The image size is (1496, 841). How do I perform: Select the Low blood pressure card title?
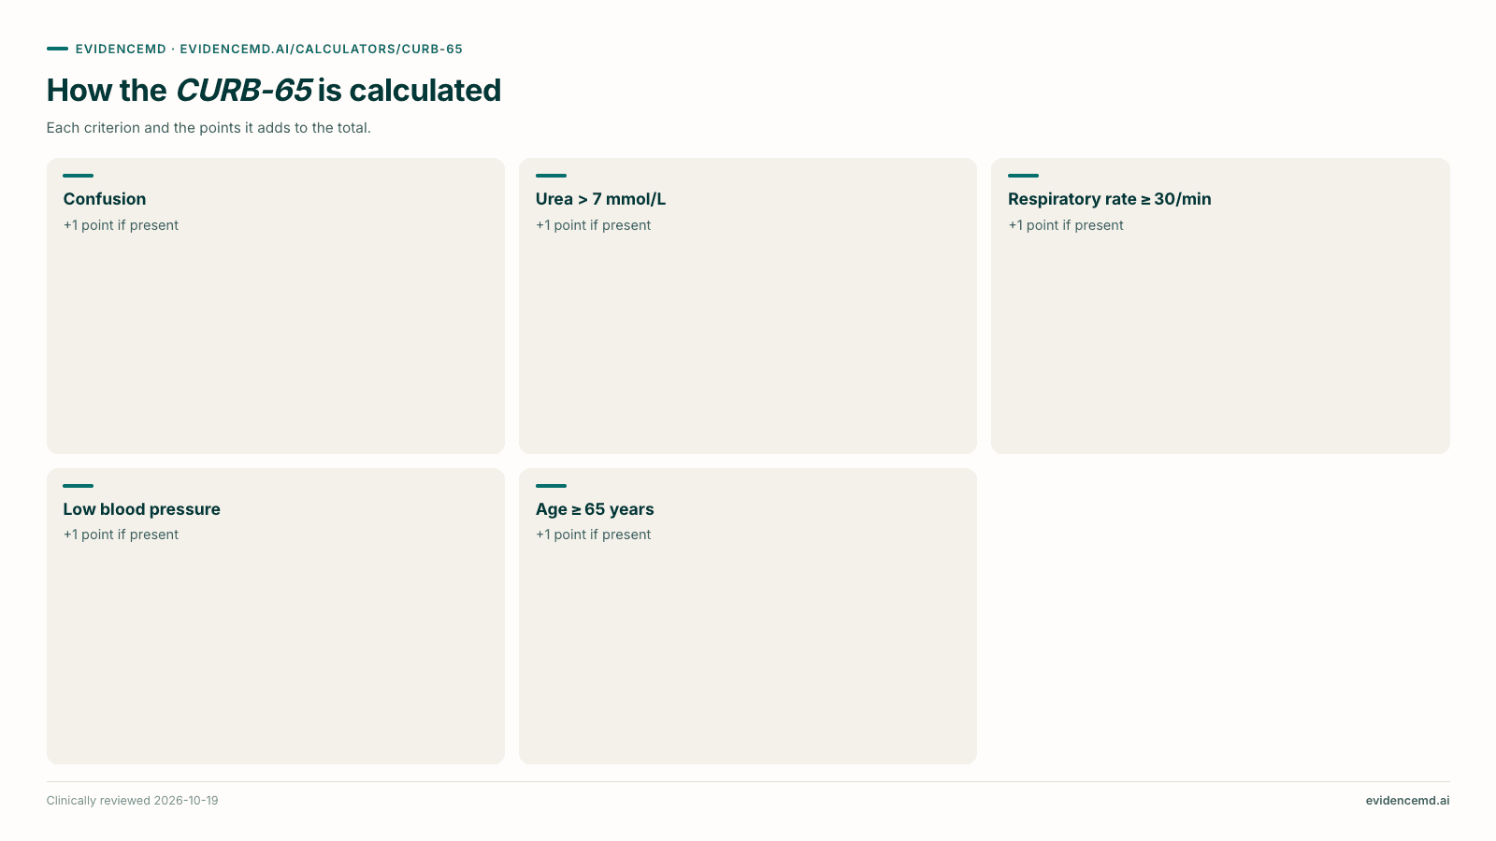pos(142,509)
